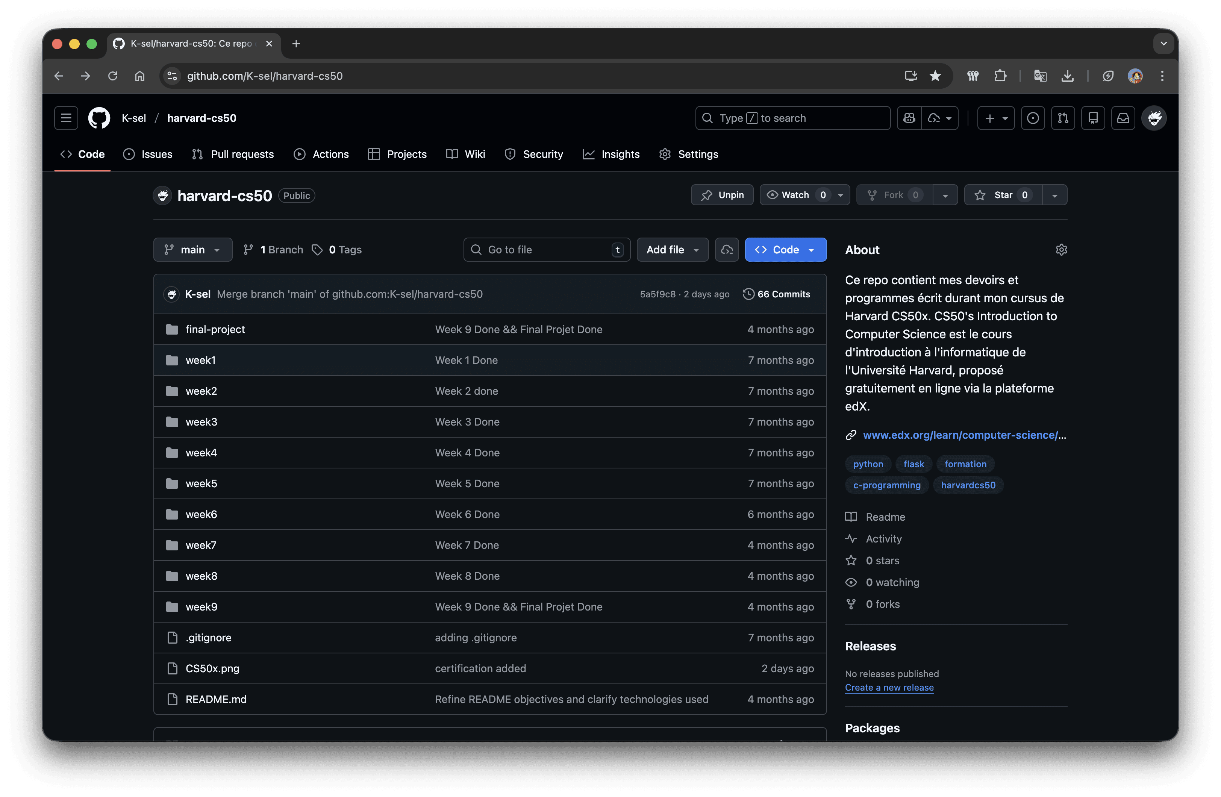The image size is (1221, 797).
Task: Bookmark page with the star icon
Action: [935, 76]
